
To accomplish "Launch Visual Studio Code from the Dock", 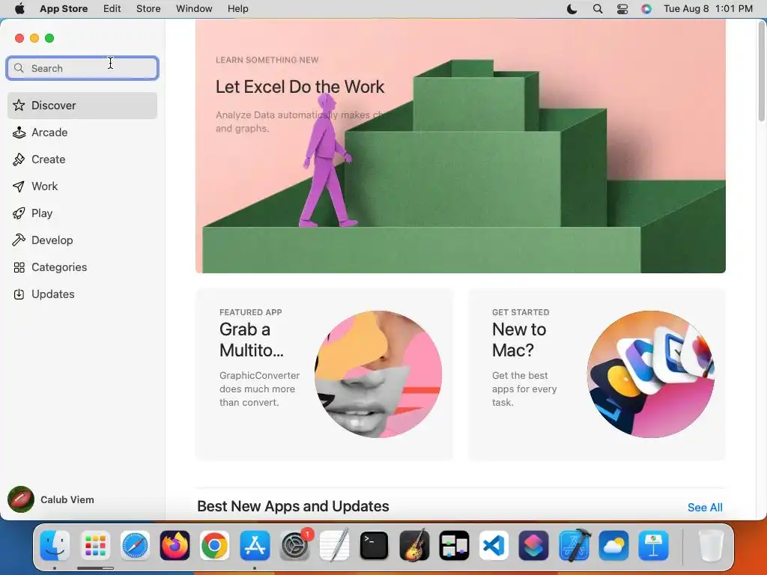I will click(x=494, y=545).
